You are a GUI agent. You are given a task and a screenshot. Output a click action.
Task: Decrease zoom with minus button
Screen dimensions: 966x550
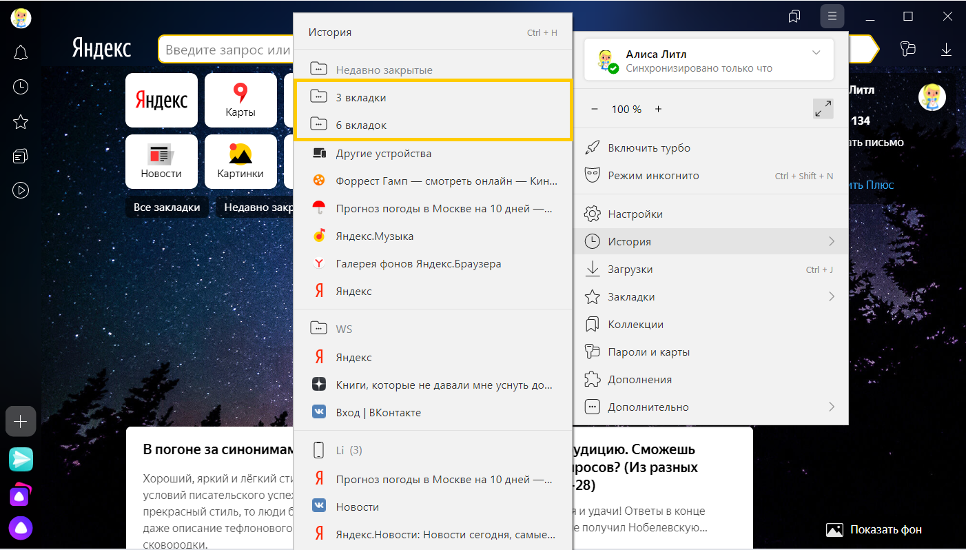point(595,109)
